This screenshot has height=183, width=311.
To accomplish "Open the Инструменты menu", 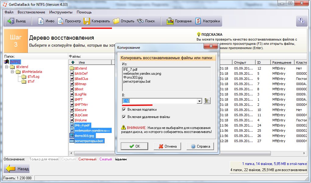I will pyautogui.click(x=61, y=12).
